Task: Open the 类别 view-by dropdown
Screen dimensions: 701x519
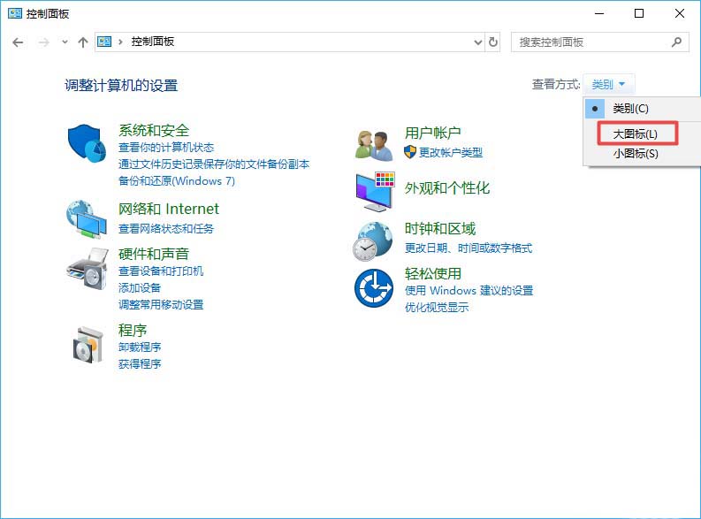Action: [x=608, y=84]
